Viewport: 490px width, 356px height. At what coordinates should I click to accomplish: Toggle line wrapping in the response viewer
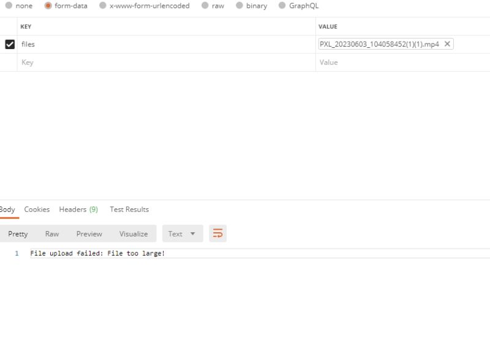pyautogui.click(x=219, y=233)
